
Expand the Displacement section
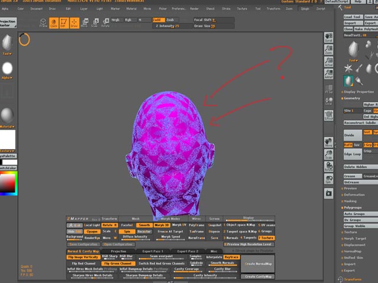click(354, 245)
